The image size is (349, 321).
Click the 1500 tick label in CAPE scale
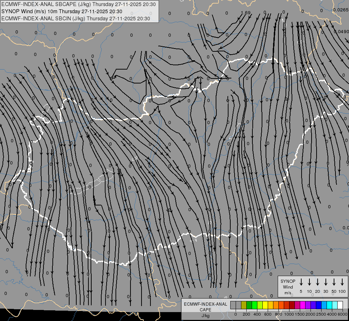coord(300,314)
